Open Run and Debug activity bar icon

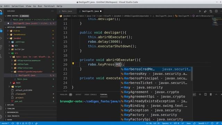point(1,38)
